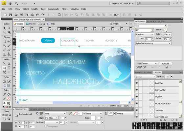Select the Text tool in Vector section
Image resolution: width=184 pixels, height=131 pixels.
9,68
